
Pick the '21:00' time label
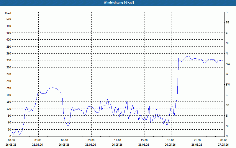pos(198,140)
